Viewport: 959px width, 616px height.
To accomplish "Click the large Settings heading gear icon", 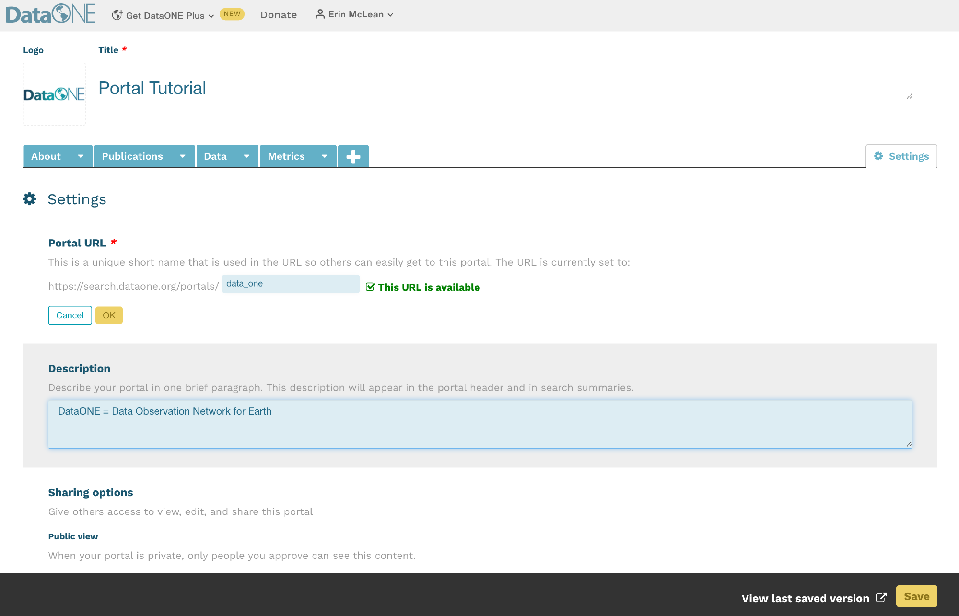I will 30,199.
